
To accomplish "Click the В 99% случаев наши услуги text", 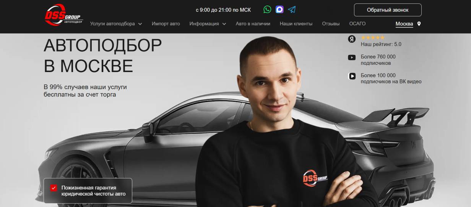I will [85, 91].
